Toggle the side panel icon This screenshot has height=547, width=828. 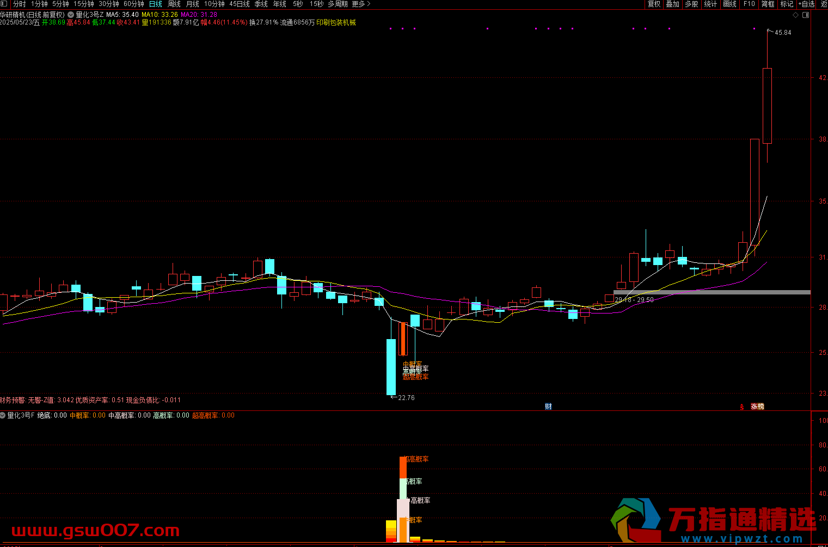coord(806,15)
